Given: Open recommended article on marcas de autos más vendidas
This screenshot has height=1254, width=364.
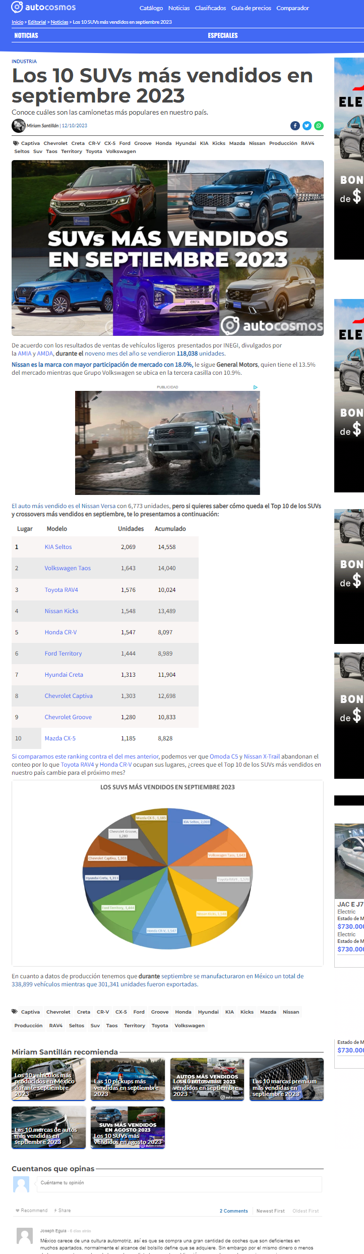Looking at the screenshot, I should [x=49, y=1128].
